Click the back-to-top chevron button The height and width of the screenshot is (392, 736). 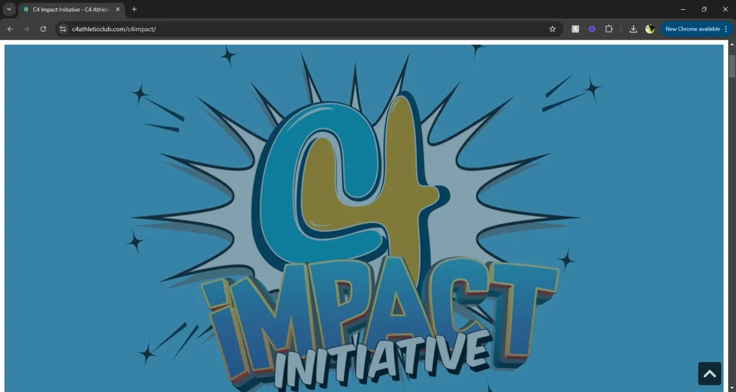[x=710, y=374]
